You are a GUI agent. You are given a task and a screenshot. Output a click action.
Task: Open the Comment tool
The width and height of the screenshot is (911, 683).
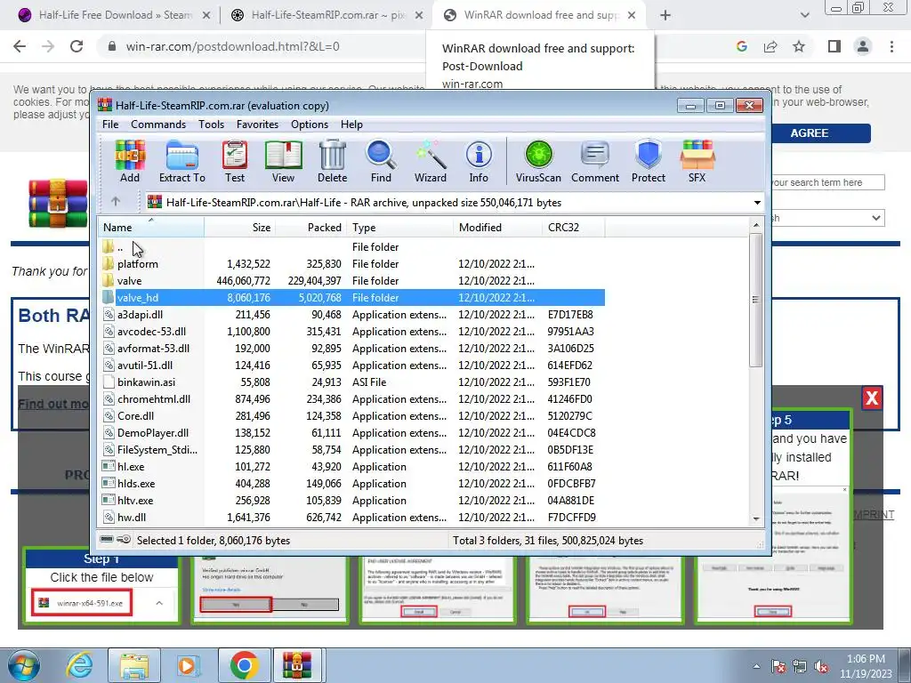pos(595,162)
